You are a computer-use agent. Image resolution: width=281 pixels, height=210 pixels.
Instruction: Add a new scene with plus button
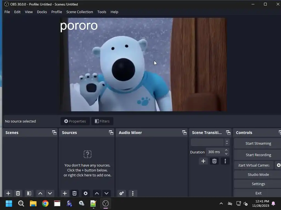[8, 193]
